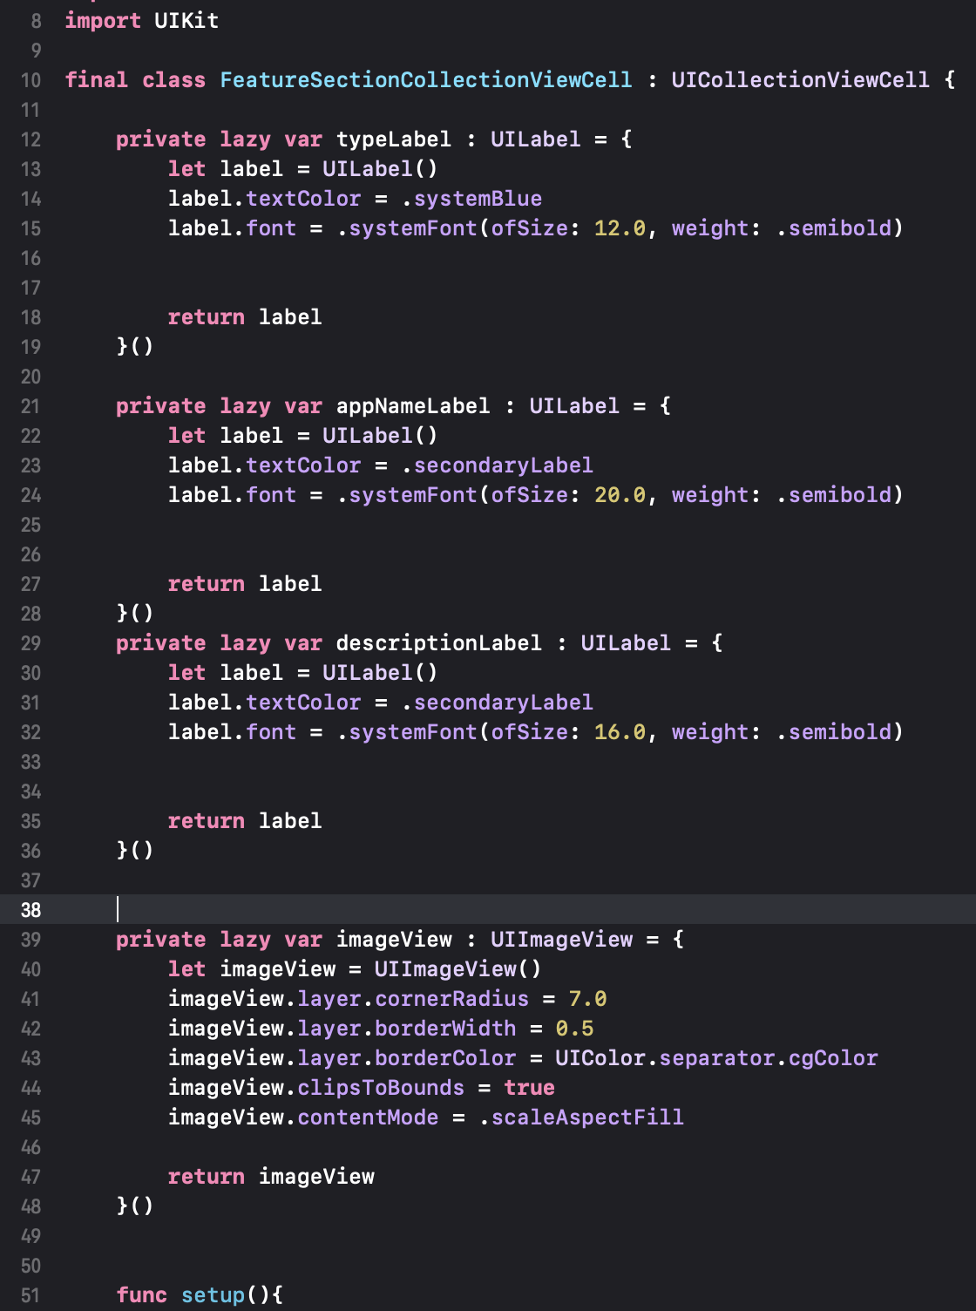The width and height of the screenshot is (976, 1311).
Task: Click '.systemBlue' color value
Action: [x=471, y=199]
